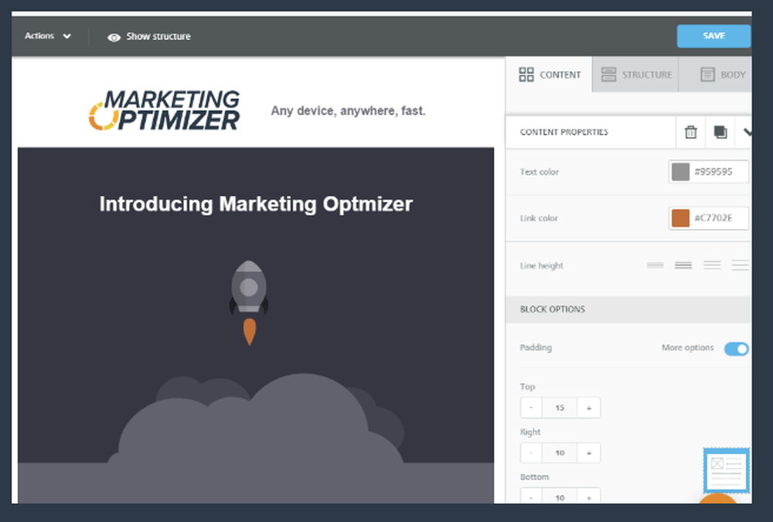This screenshot has height=522, width=773.
Task: Decrease the Bottom padding value
Action: [531, 496]
